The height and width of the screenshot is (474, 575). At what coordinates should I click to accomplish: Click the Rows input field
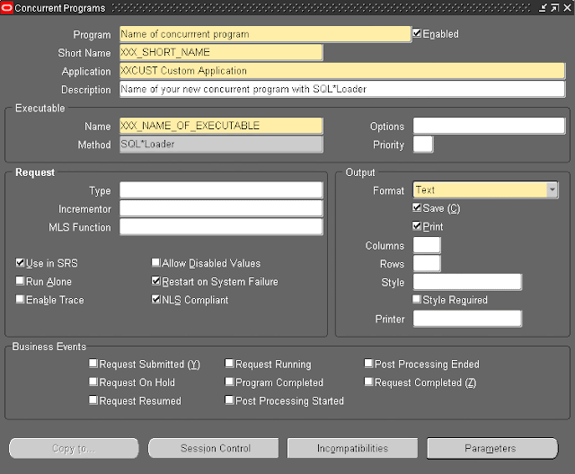click(x=427, y=263)
